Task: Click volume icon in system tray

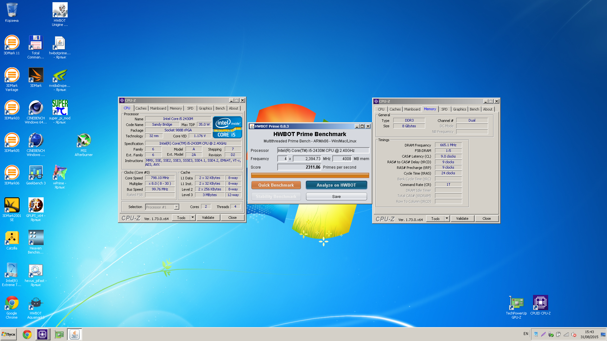Action: coord(574,334)
